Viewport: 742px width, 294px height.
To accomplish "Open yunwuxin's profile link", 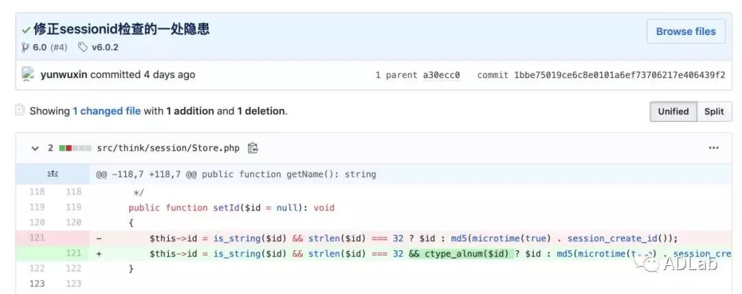I will (x=64, y=75).
